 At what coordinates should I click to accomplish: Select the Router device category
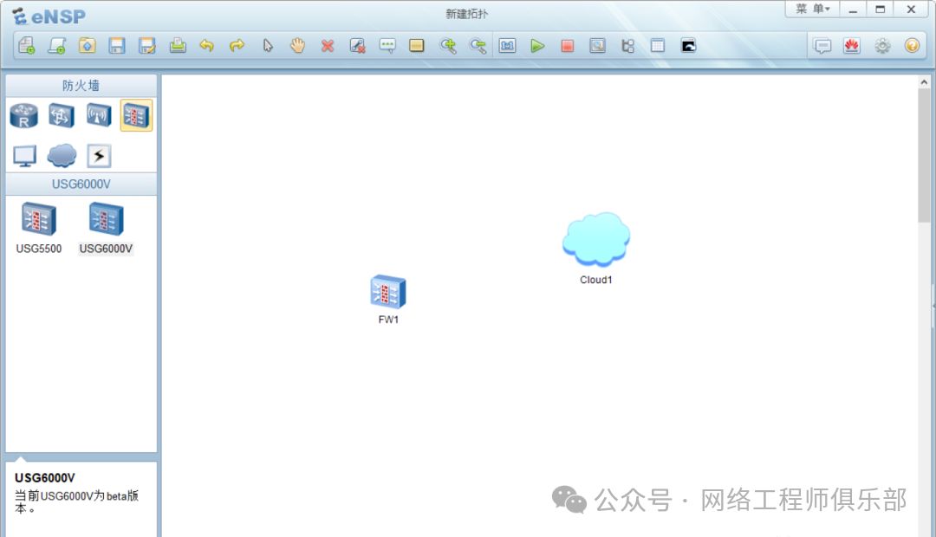pos(24,115)
